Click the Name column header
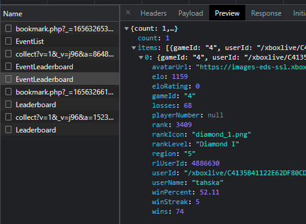 60,14
